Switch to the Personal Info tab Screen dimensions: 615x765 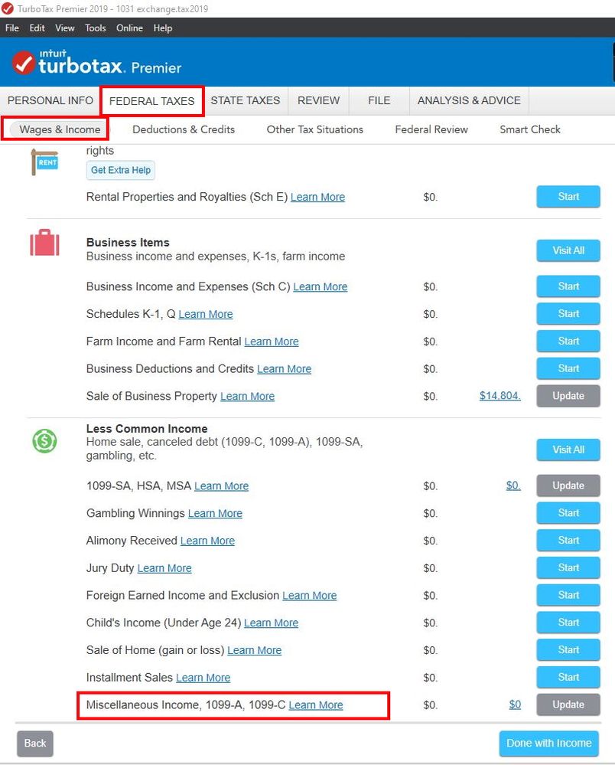50,100
